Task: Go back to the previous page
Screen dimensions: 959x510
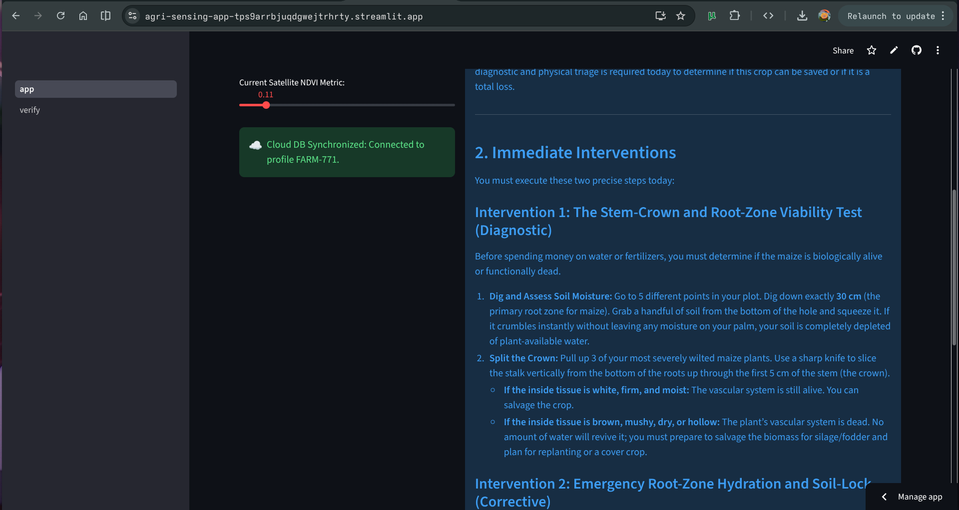Action: tap(16, 16)
